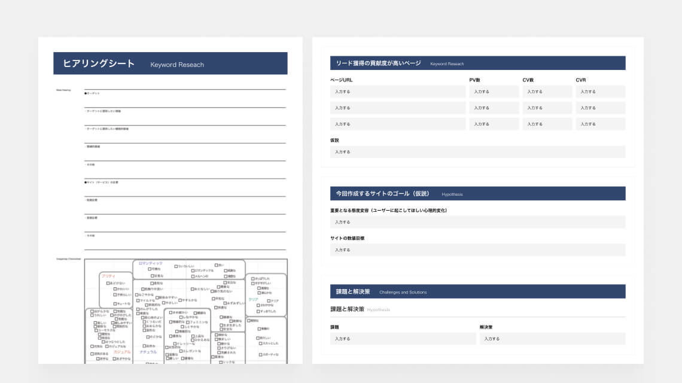Click the second row ページURL input field
Viewport: 682px width, 383px height.
tap(398, 108)
